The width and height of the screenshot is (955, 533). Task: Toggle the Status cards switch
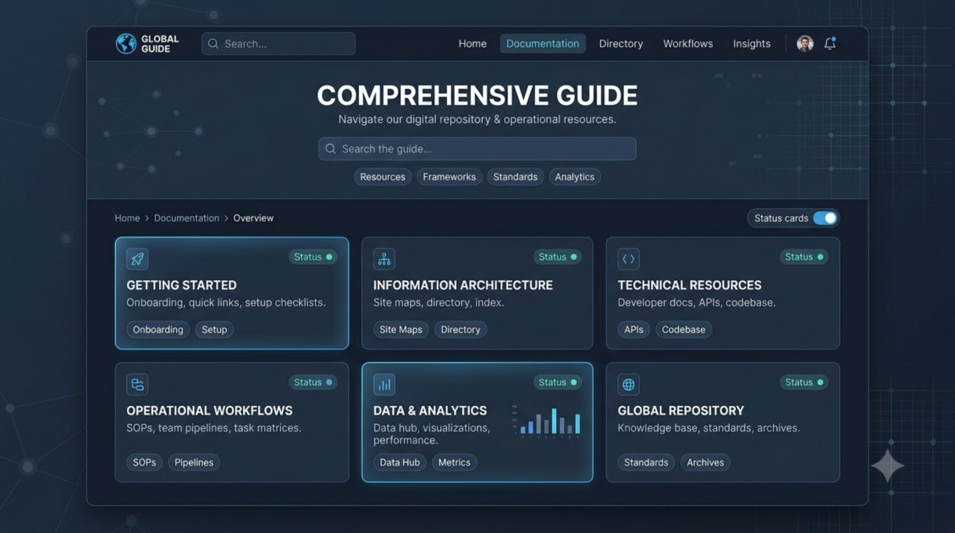[x=825, y=218]
